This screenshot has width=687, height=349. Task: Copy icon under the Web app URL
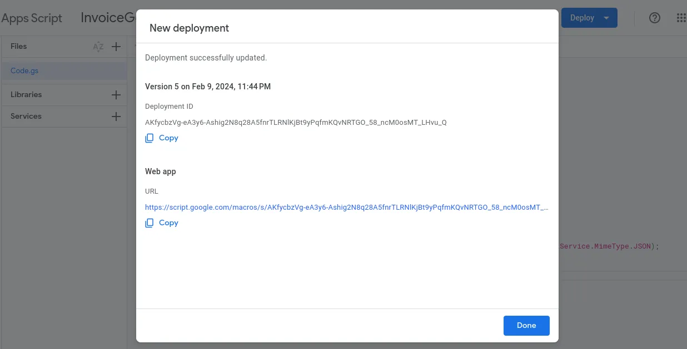coord(150,223)
